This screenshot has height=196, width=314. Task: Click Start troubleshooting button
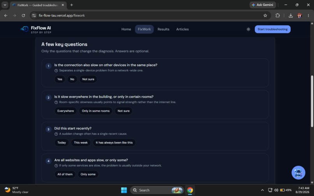[273, 29]
